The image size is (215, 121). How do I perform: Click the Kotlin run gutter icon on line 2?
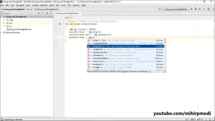60,24
